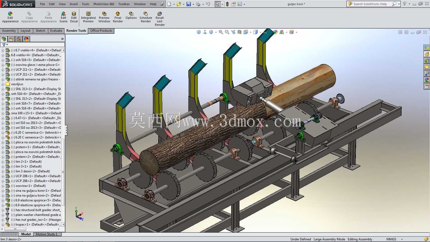Switch to the Assembly tab
The height and width of the screenshot is (242, 430).
tap(9, 31)
